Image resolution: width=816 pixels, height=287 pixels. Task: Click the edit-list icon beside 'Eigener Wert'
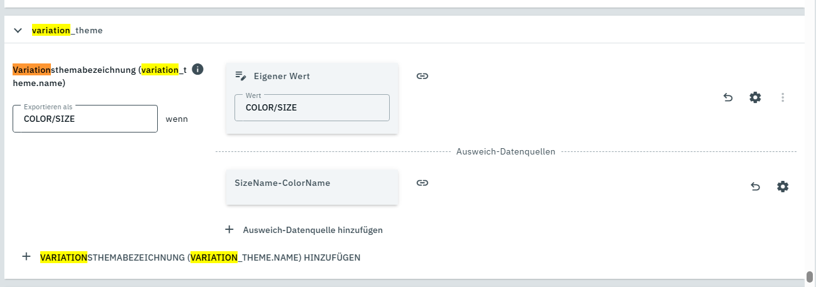click(241, 76)
